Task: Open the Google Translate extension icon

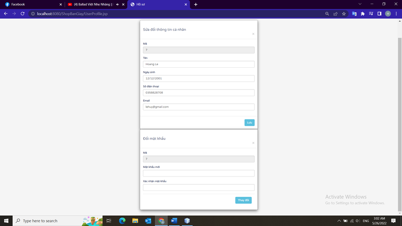Action: click(354, 14)
